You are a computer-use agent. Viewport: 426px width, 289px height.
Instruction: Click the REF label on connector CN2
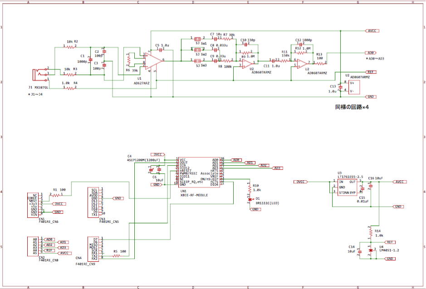coord(49,250)
